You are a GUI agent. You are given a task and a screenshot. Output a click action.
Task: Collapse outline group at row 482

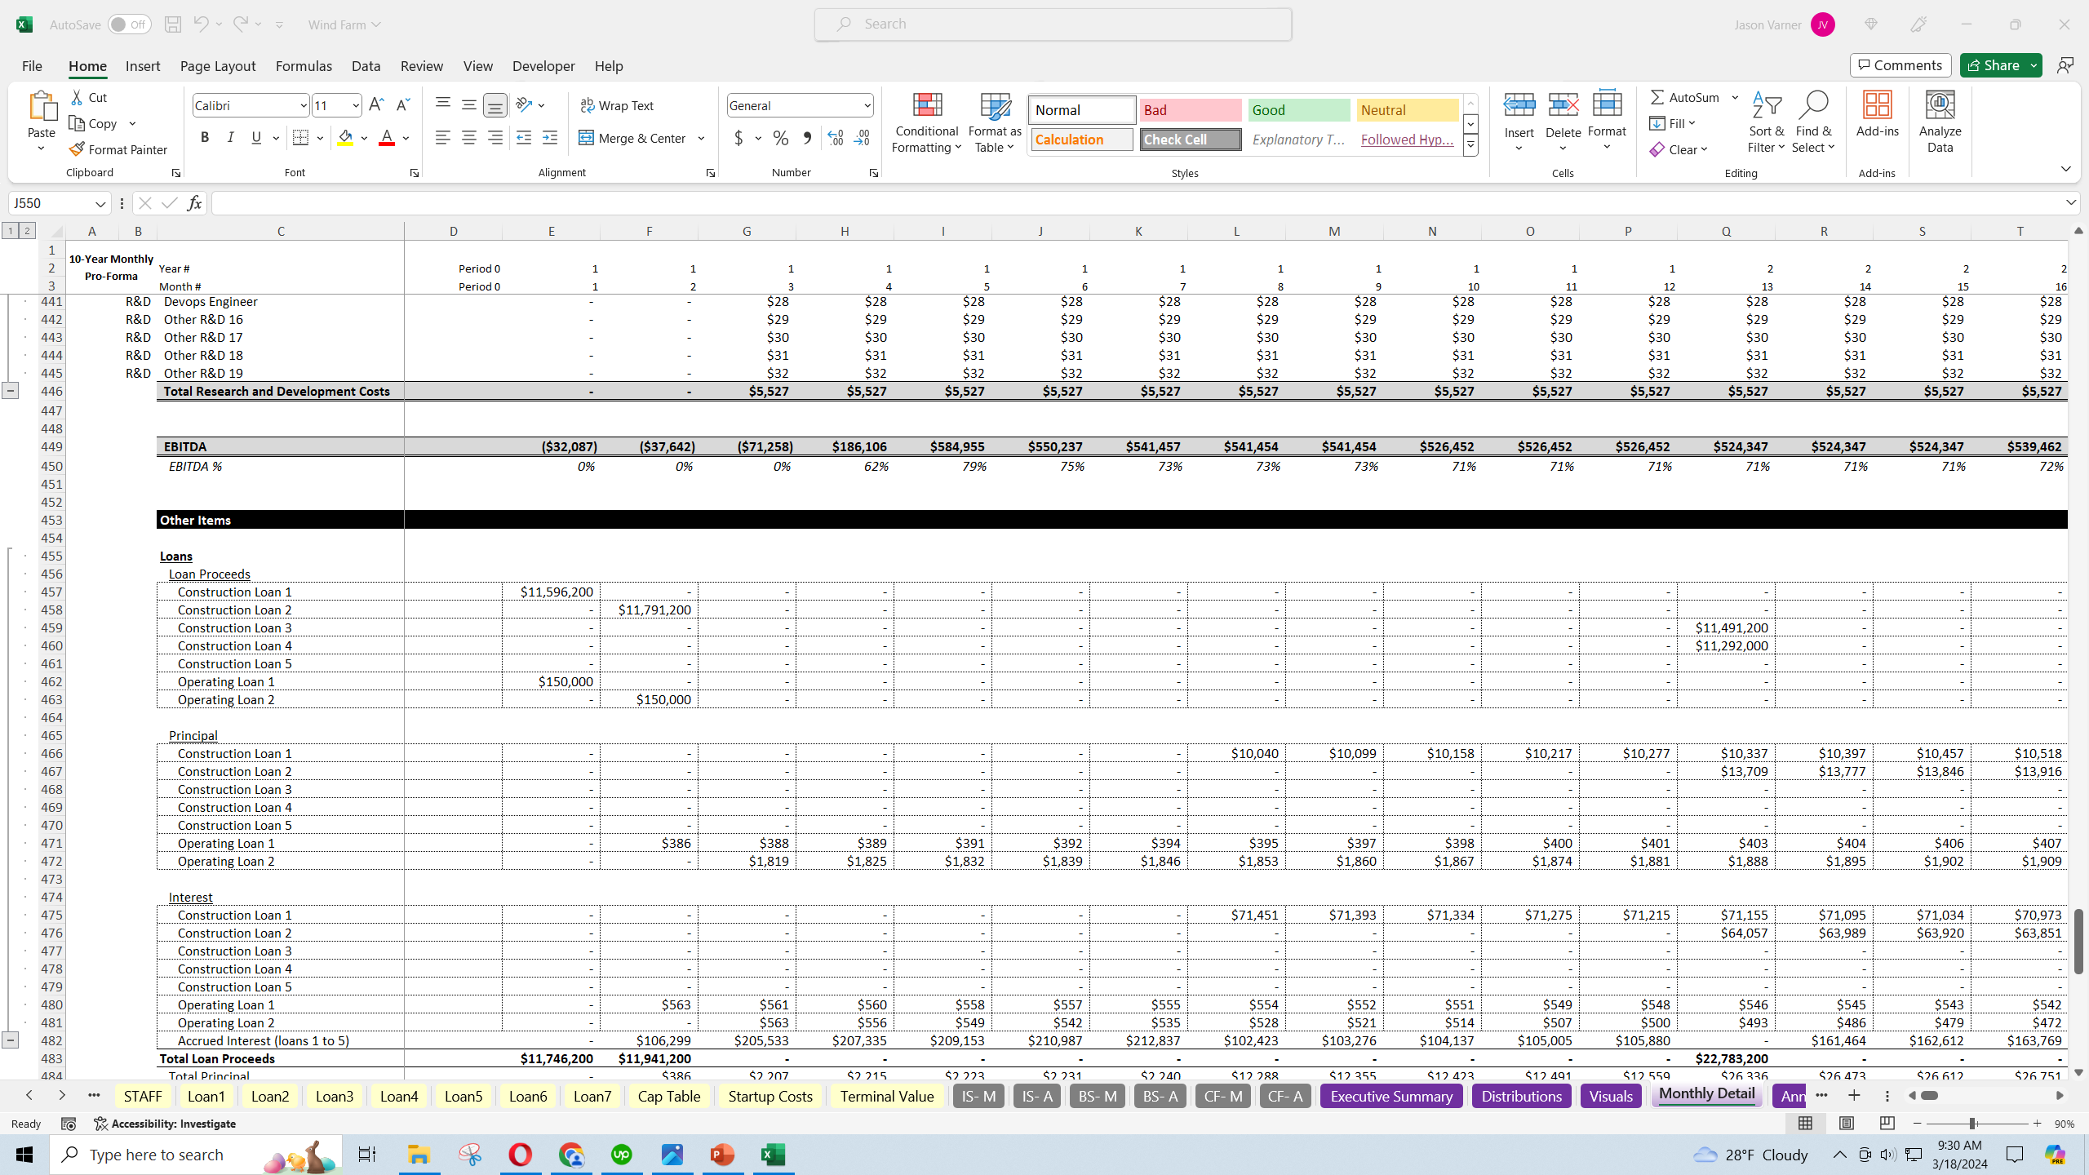(10, 1040)
